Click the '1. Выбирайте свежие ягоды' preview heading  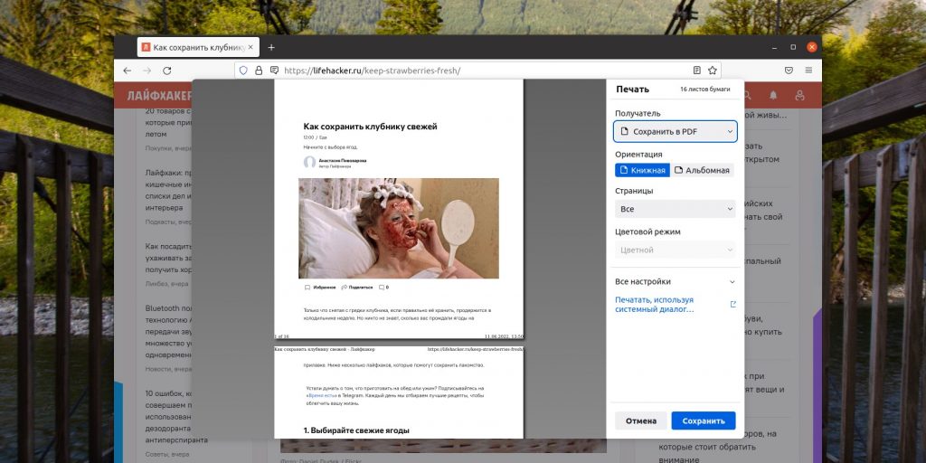click(x=356, y=430)
